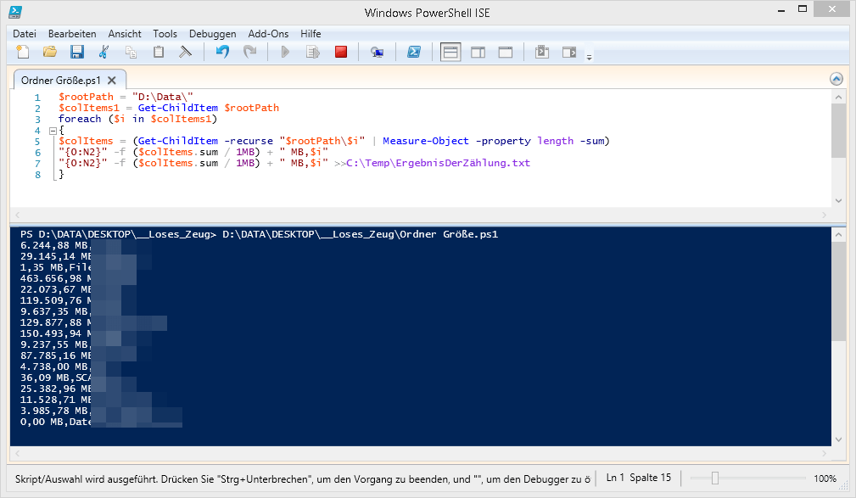Screen dimensions: 856x498
Task: Toggle Show Script Pane Maximized layout
Action: [x=505, y=52]
